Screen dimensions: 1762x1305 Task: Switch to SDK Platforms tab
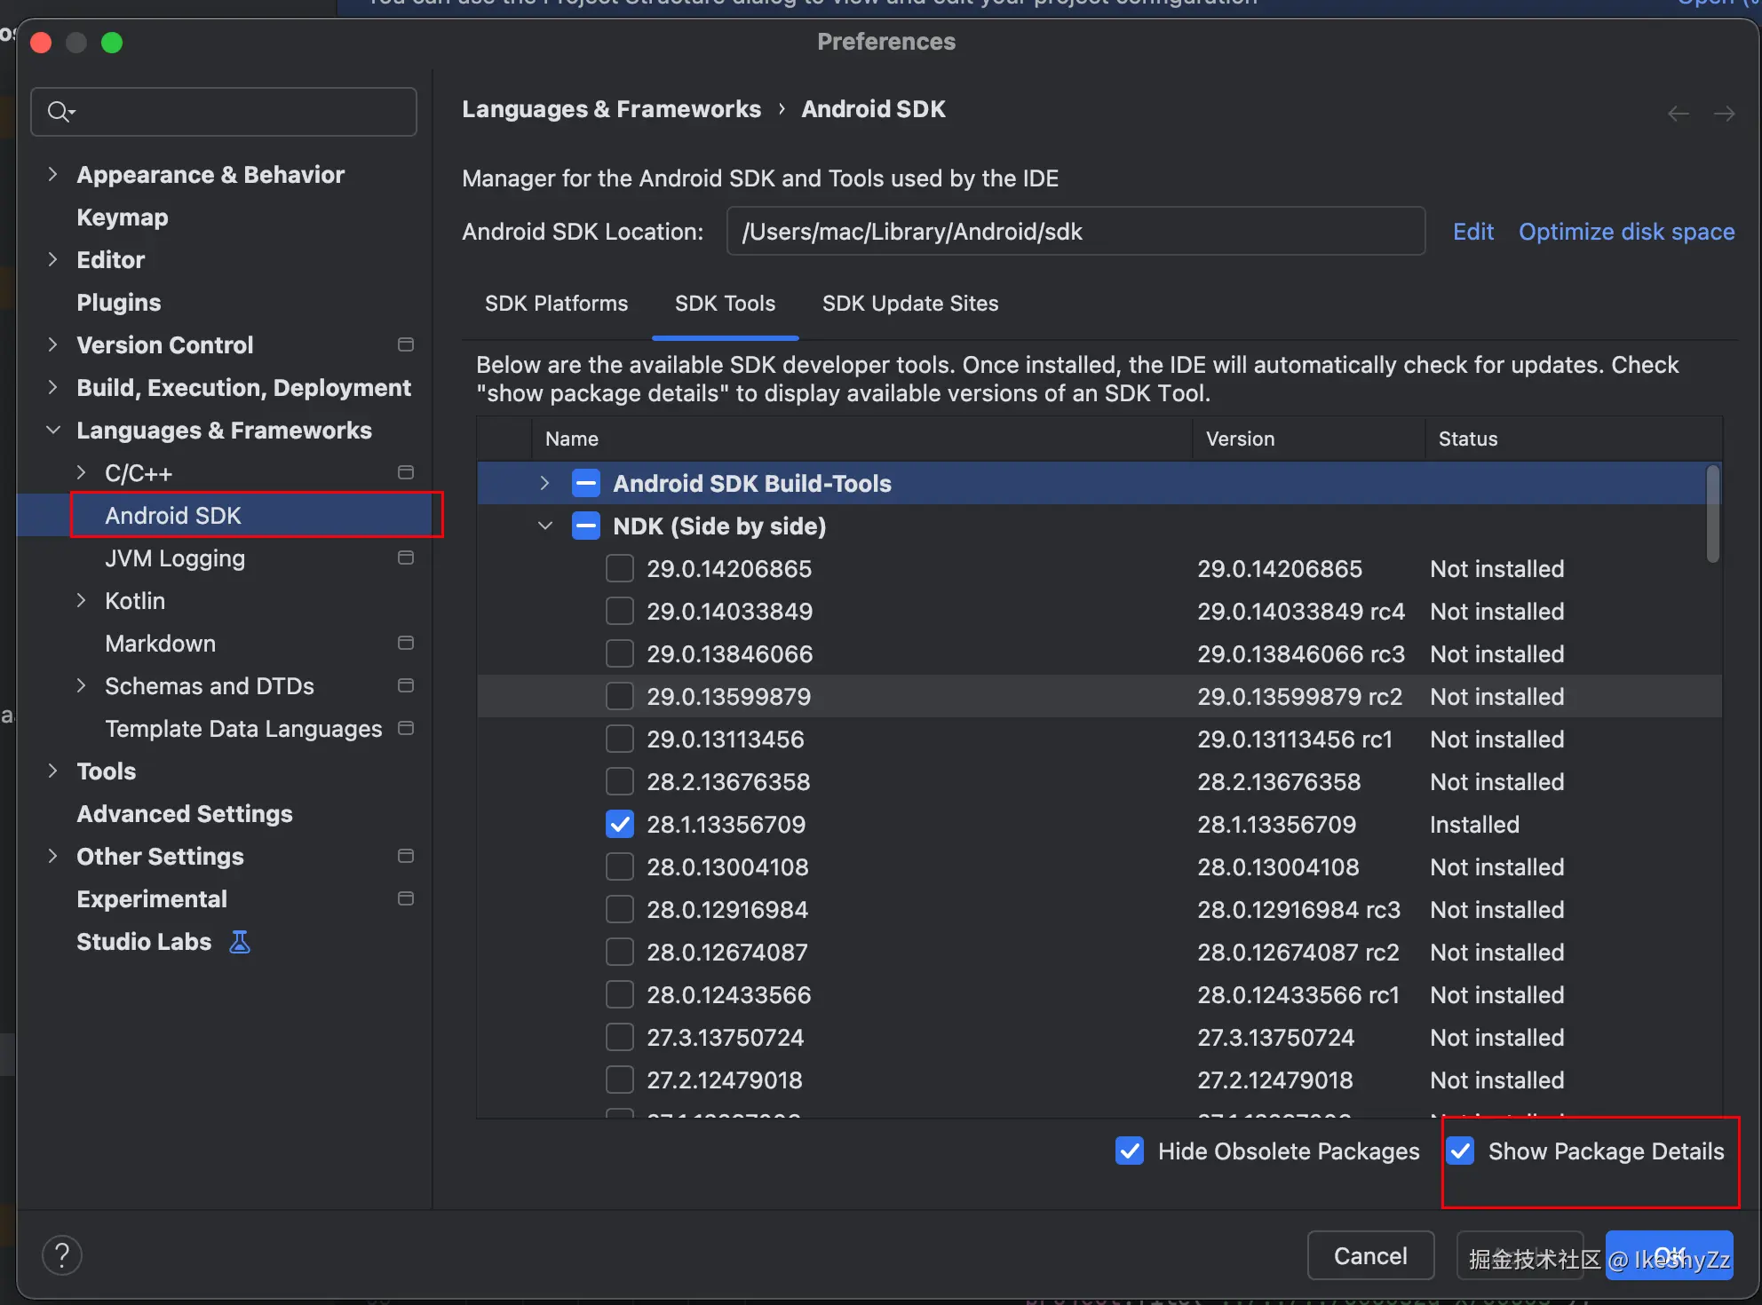[x=556, y=304]
